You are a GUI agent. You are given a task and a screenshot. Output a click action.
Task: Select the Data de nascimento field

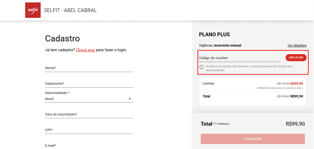89,114
